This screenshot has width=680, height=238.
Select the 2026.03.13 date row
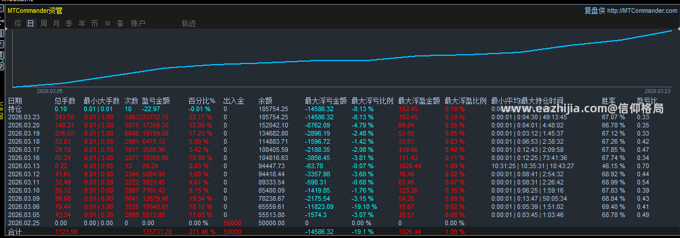24,166
